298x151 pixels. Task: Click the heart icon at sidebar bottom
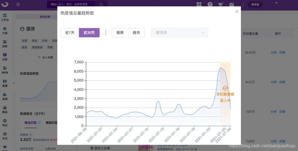pos(5,147)
